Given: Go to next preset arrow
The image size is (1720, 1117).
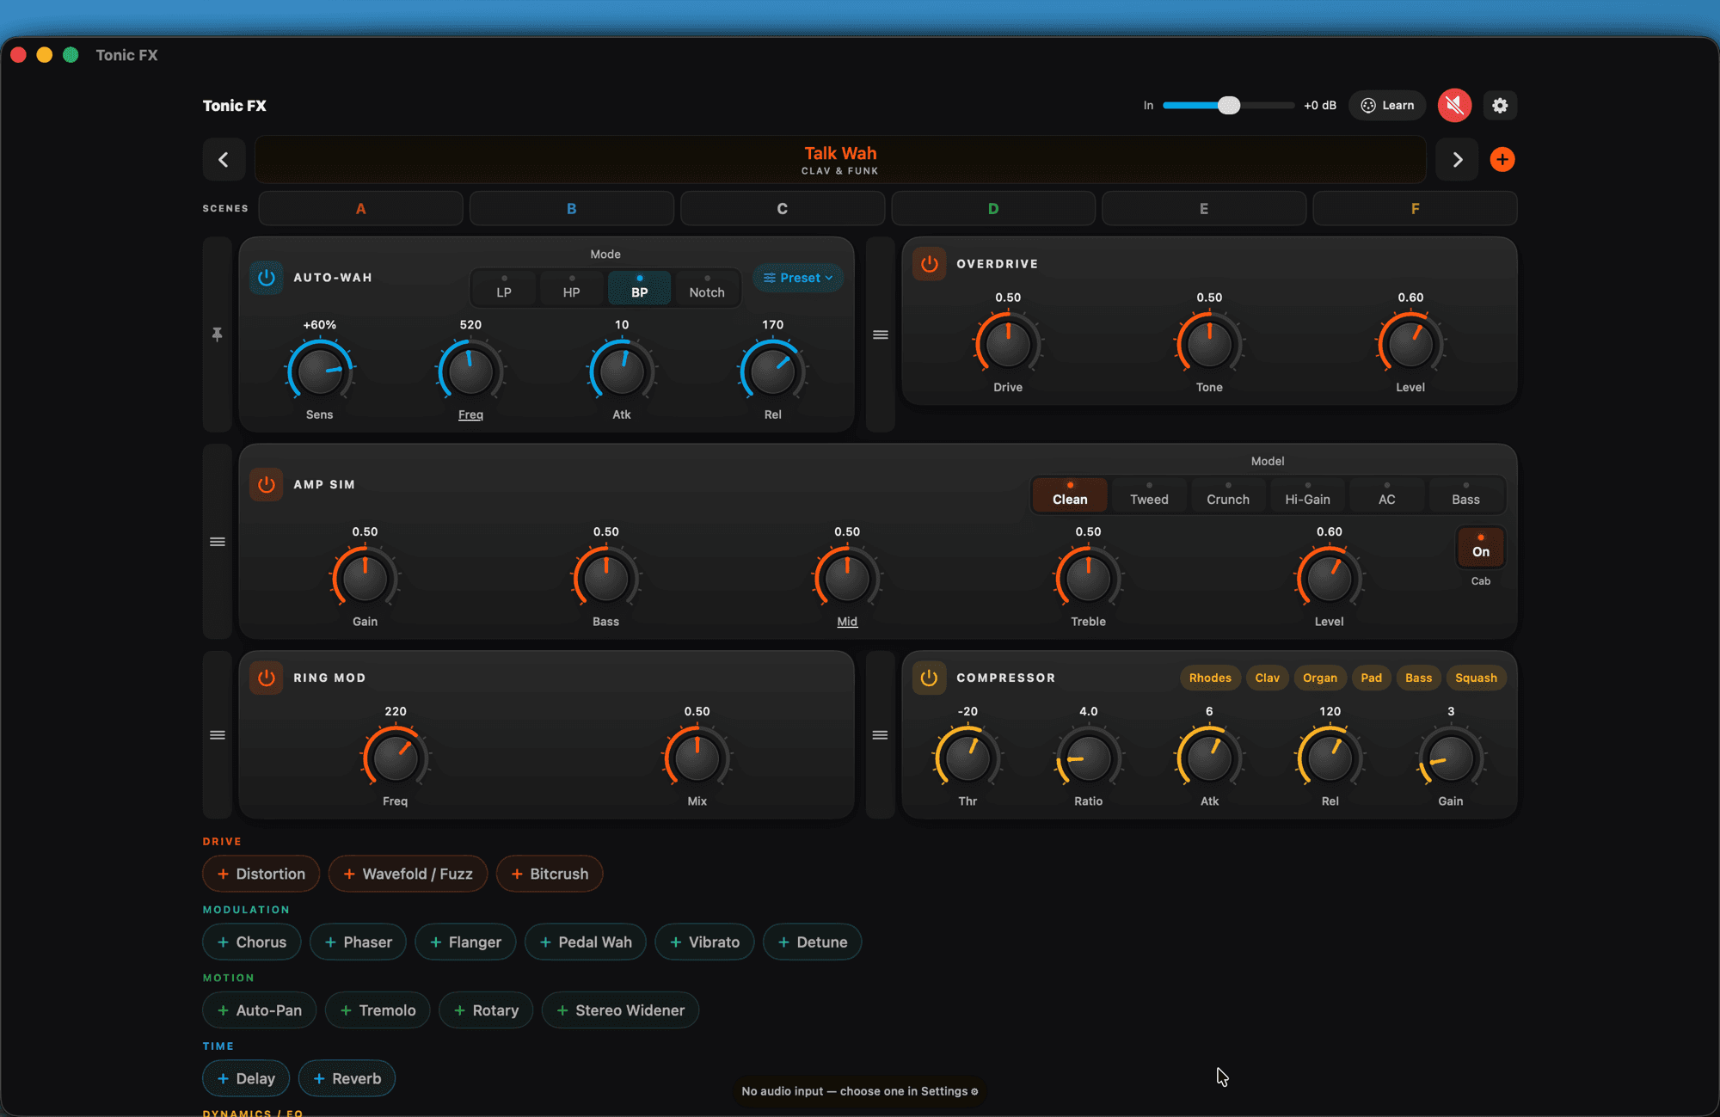Looking at the screenshot, I should click(x=1457, y=160).
